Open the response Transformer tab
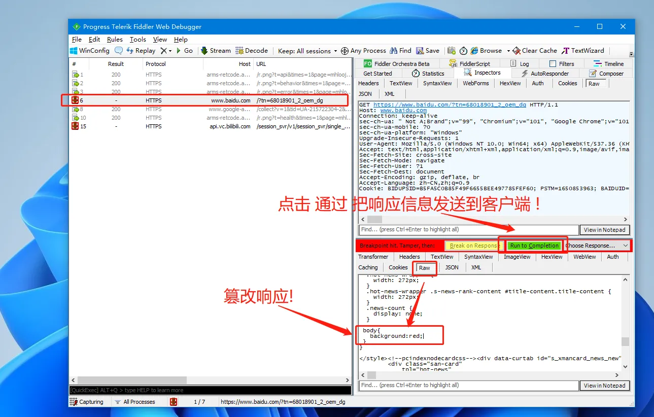 [373, 257]
